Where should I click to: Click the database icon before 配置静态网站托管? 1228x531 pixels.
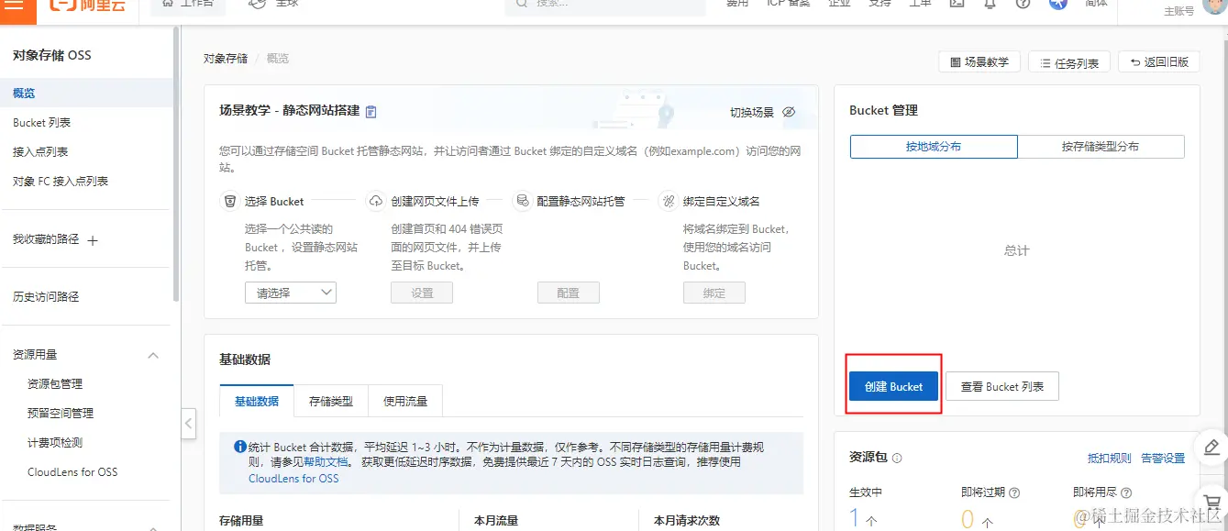click(522, 201)
